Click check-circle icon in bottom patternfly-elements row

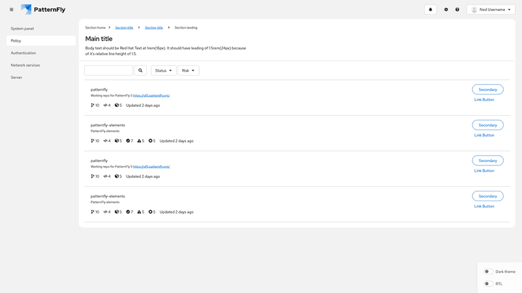(x=128, y=212)
